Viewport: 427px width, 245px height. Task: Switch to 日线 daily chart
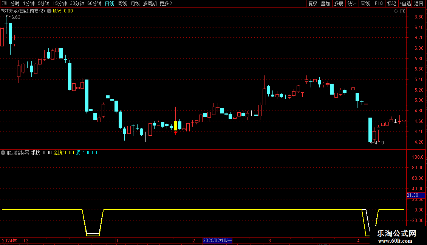pos(110,3)
